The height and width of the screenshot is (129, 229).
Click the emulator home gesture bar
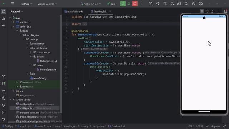click(204, 112)
